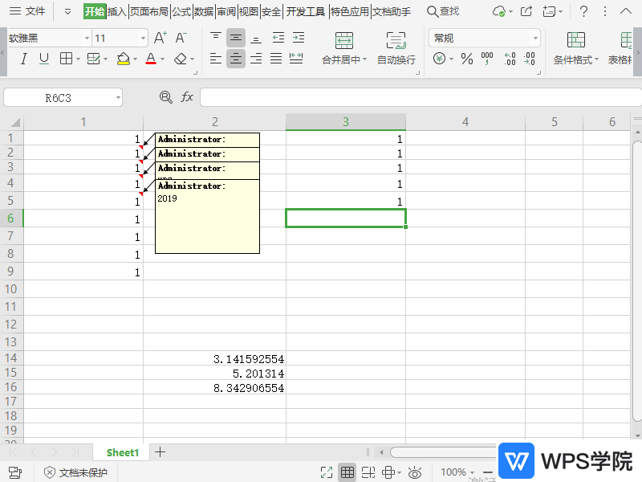The height and width of the screenshot is (482, 642).
Task: Click the font color red A swatch
Action: (x=150, y=59)
